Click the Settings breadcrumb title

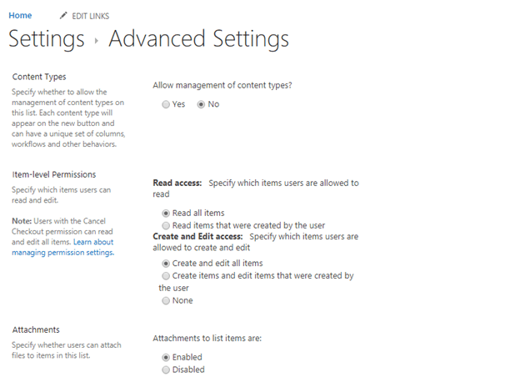pos(47,39)
